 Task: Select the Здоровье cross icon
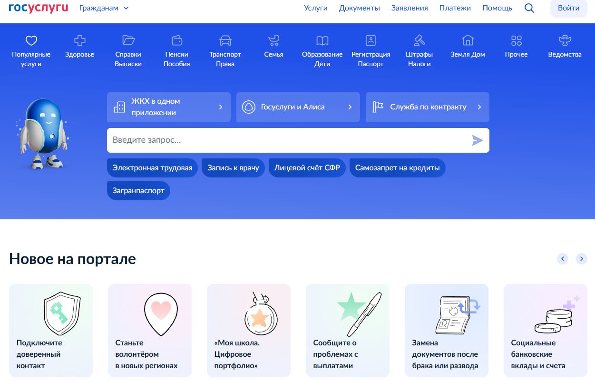point(80,40)
